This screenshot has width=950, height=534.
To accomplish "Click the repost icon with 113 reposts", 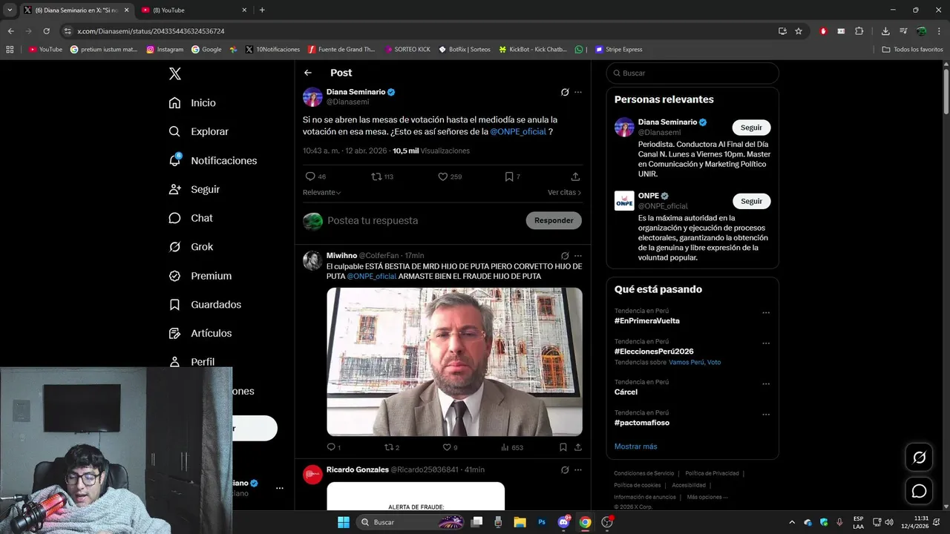I will 376,177.
